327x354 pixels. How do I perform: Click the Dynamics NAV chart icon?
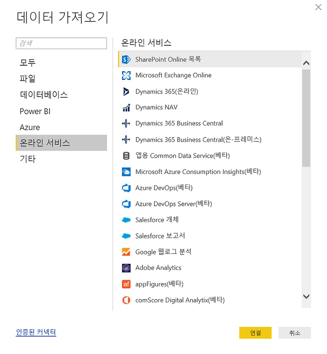pyautogui.click(x=126, y=108)
